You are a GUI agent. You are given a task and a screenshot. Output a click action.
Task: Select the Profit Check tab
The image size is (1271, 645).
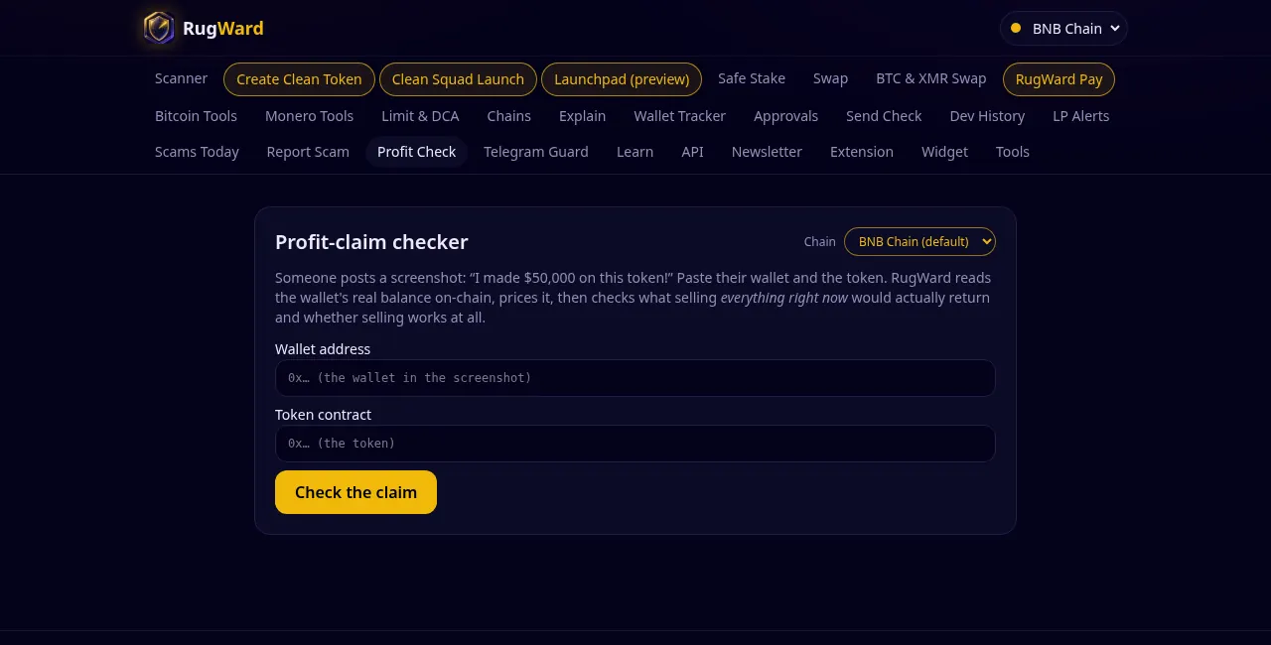tap(416, 152)
